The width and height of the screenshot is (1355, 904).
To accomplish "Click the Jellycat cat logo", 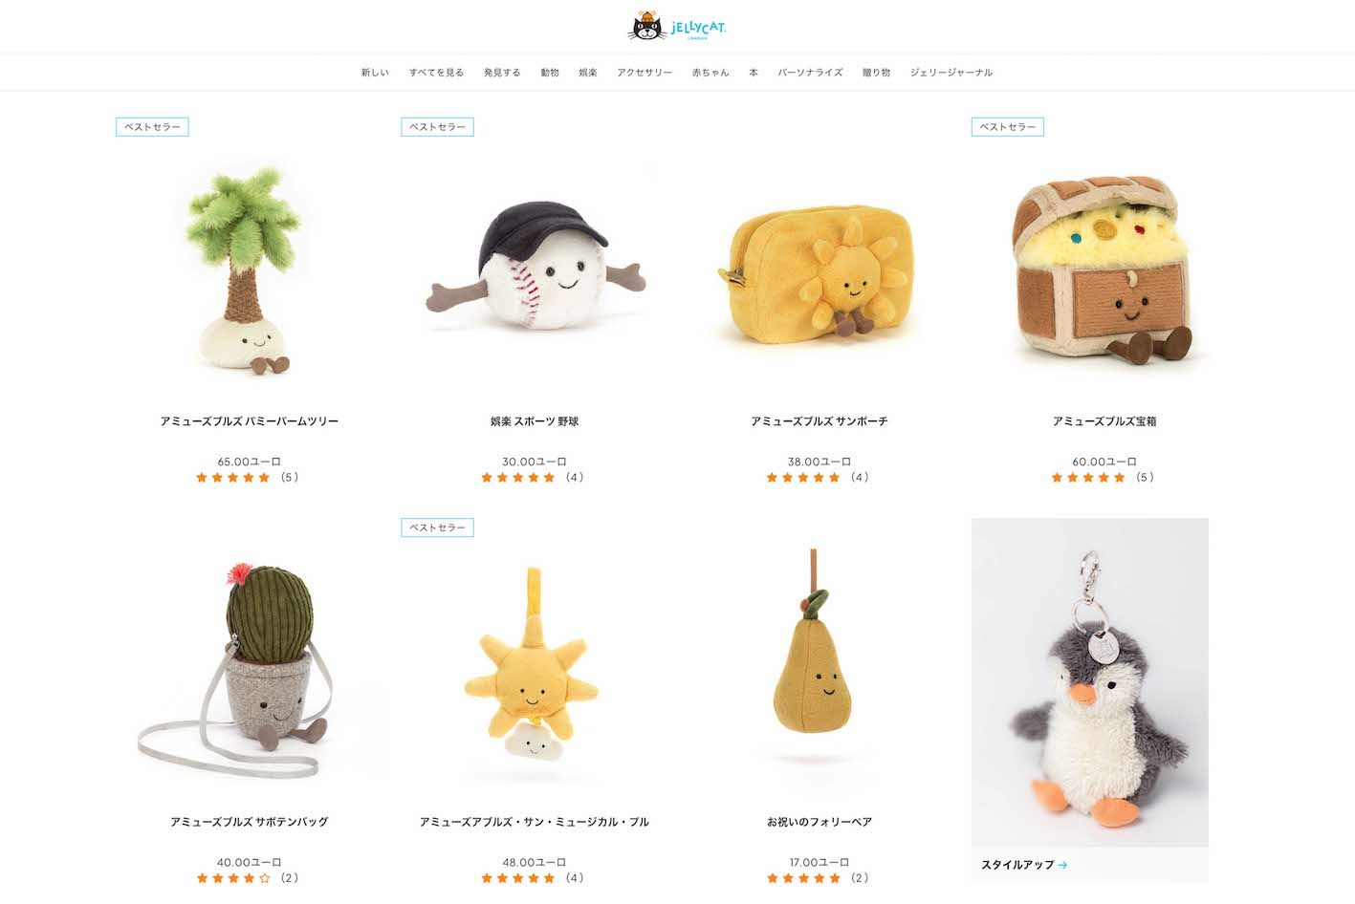I will coord(677,26).
